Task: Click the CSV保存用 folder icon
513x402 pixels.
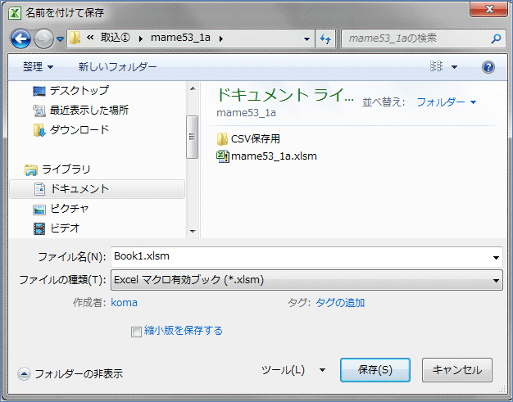Action: point(222,139)
